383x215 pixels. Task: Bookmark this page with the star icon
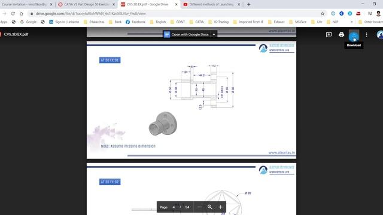323,14
